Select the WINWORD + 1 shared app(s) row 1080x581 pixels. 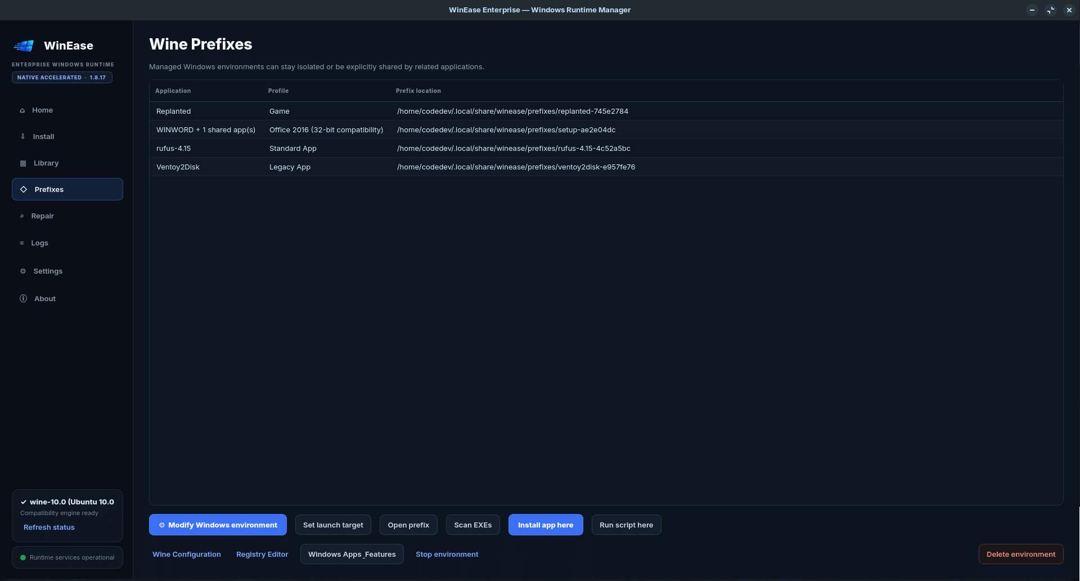[606, 130]
